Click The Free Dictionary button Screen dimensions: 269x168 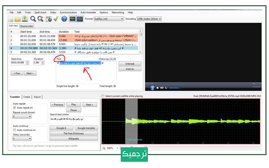74,133
